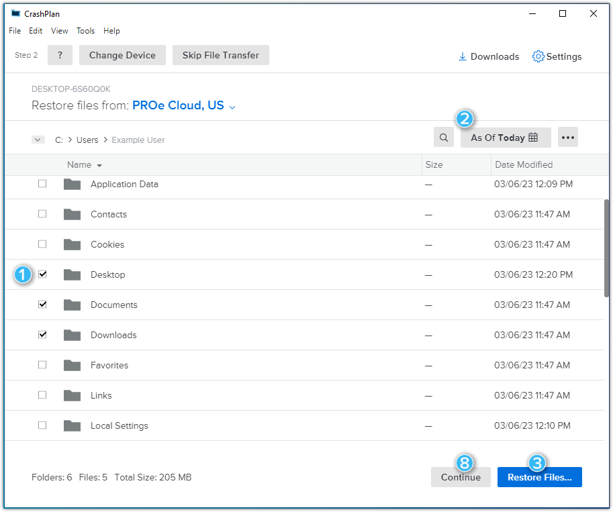Navigate to C: in breadcrumb
The height and width of the screenshot is (512, 613).
(59, 140)
